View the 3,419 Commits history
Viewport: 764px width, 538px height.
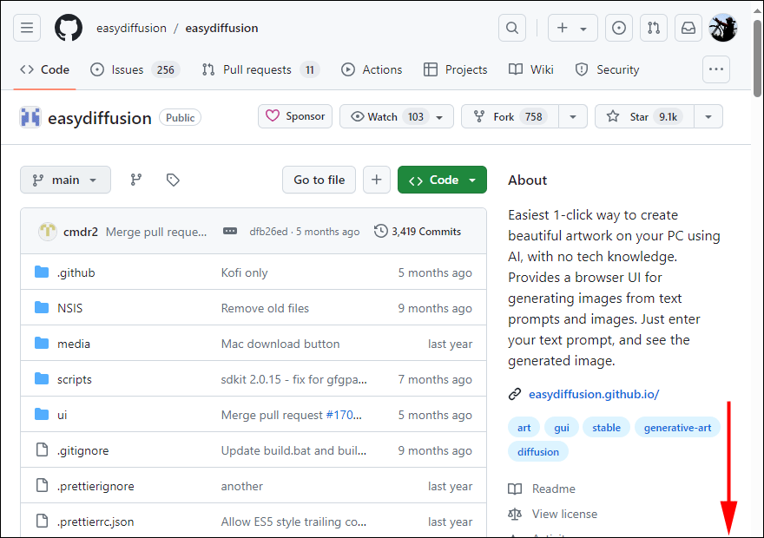[x=418, y=231]
